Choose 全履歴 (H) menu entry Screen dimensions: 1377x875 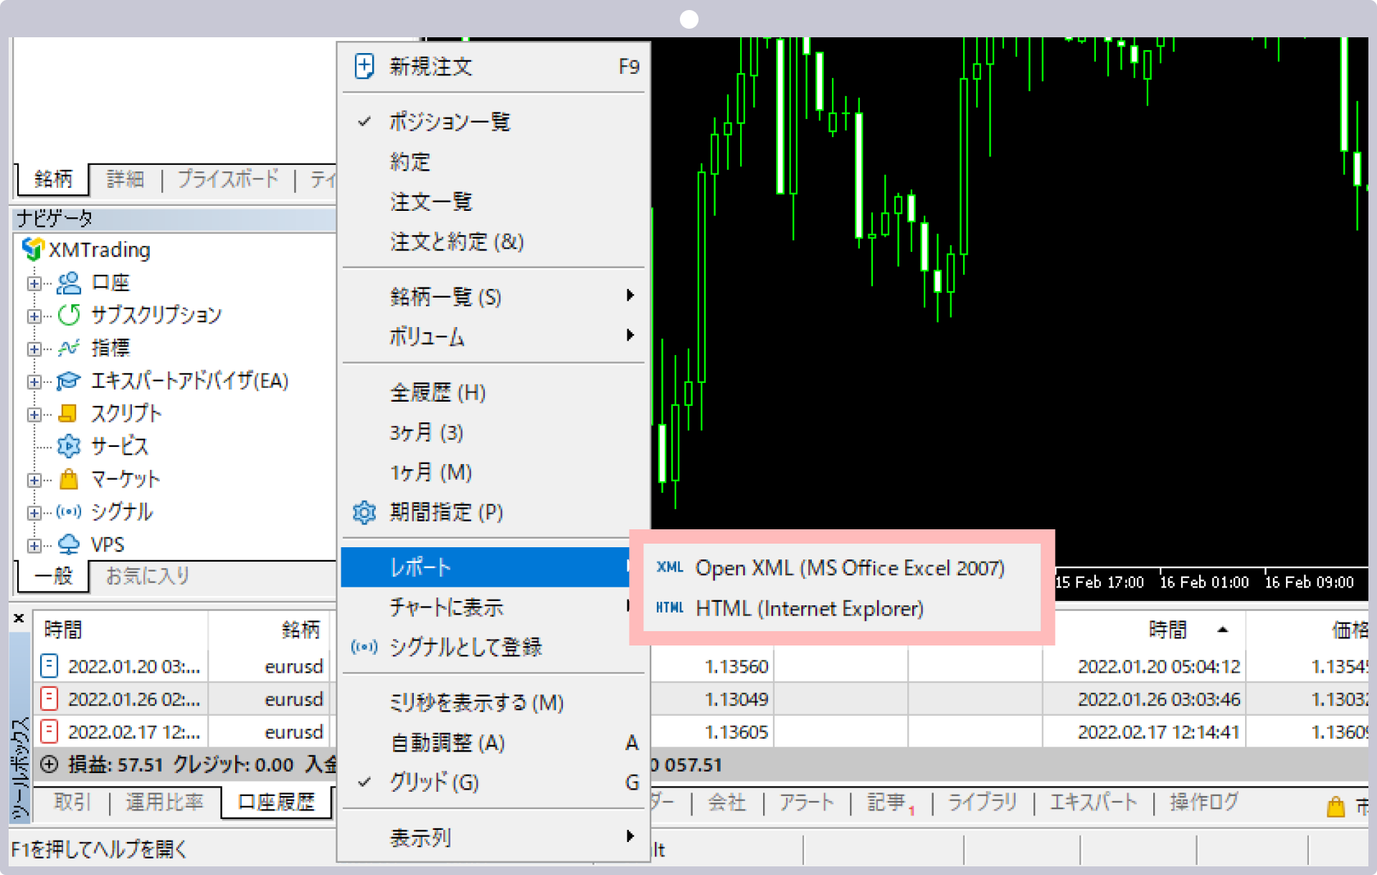click(493, 392)
